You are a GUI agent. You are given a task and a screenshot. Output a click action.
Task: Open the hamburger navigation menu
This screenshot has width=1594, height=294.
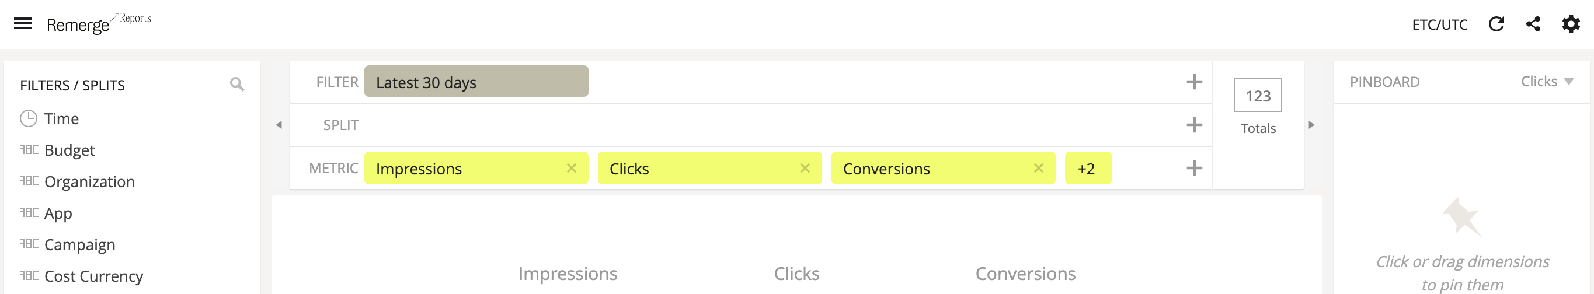23,24
